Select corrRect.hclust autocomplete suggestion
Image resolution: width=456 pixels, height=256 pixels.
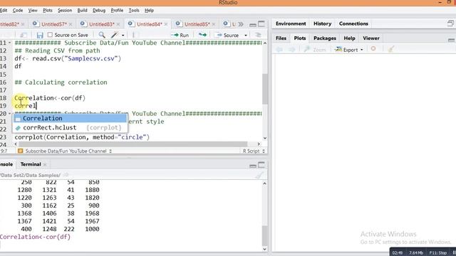[x=70, y=128]
